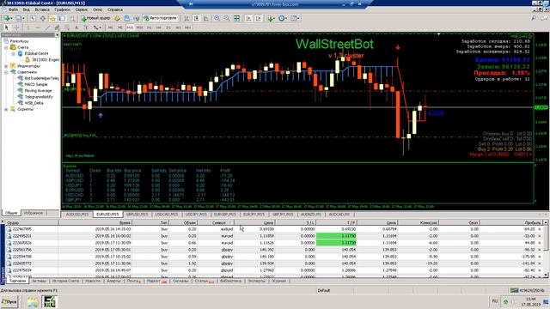Screen dimensions: 550x309
Task: Open the Data Window crosshair-circle icon
Action: point(42,18)
